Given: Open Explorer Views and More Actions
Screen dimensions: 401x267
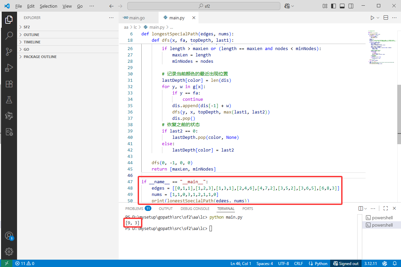Looking at the screenshot, I should pyautogui.click(x=111, y=18).
